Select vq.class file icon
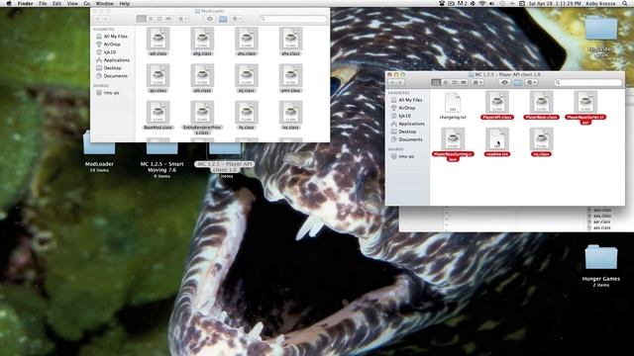The image size is (634, 356). (x=542, y=138)
